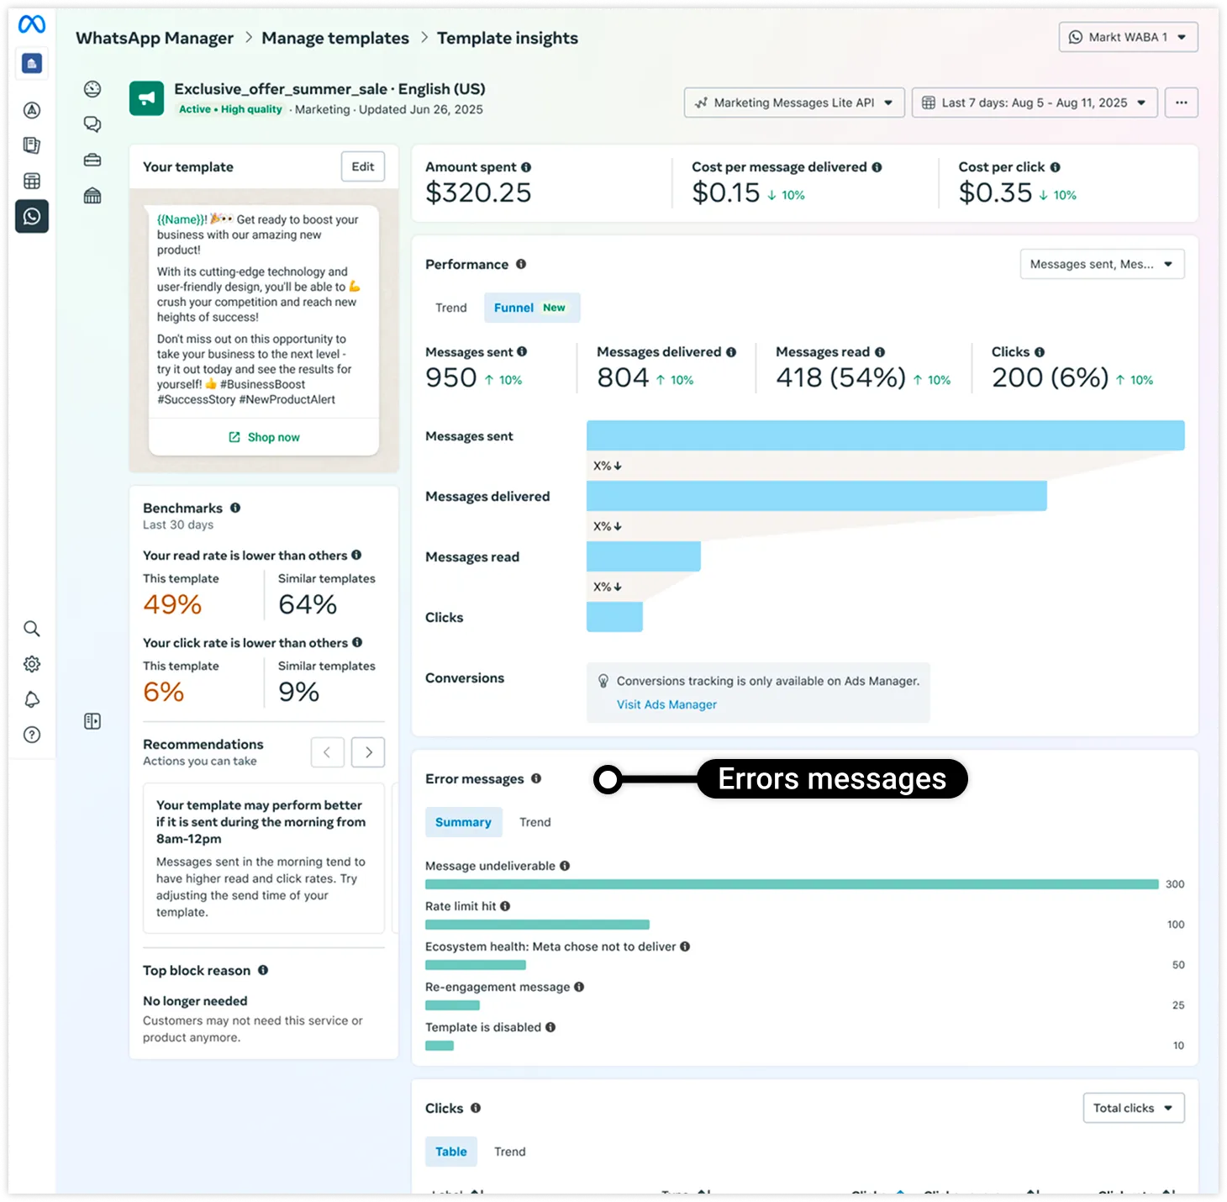Open the Last 7 days date range dropdown
Image resolution: width=1227 pixels, height=1202 pixels.
click(1034, 103)
